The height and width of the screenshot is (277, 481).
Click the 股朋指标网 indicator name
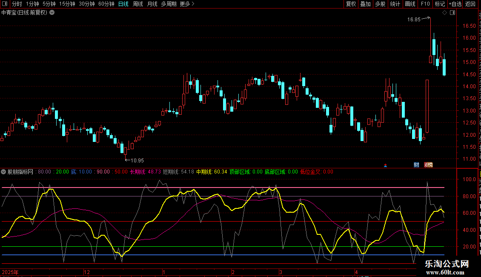pos(20,172)
